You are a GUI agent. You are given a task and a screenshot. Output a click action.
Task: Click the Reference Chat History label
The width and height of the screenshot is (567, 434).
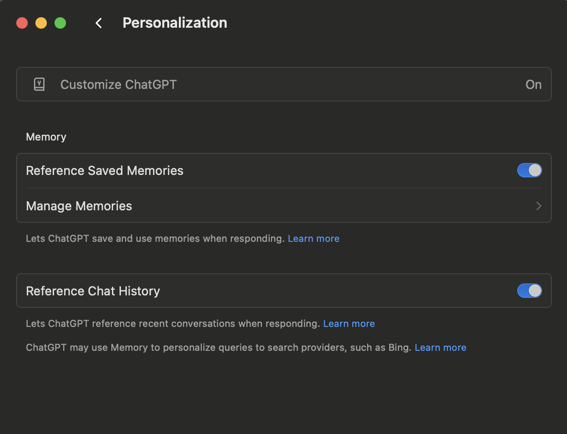93,291
